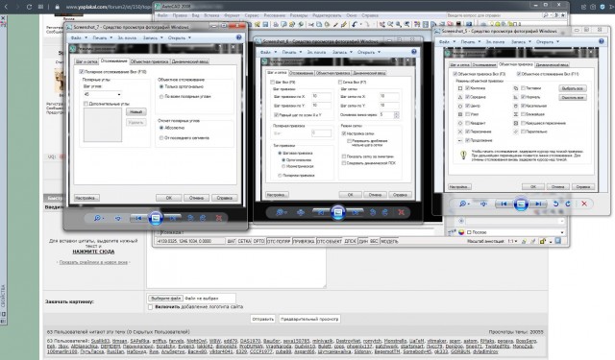This screenshot has height=360, width=615.
Task: Click Выберите файл button
Action: 165,299
